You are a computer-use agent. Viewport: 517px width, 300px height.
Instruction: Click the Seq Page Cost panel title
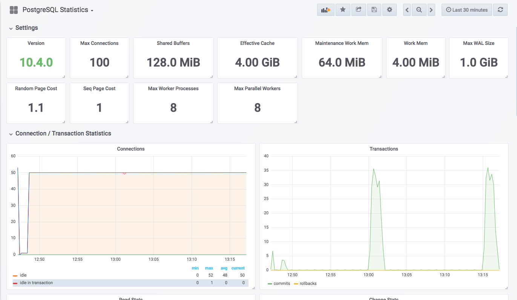pyautogui.click(x=100, y=89)
